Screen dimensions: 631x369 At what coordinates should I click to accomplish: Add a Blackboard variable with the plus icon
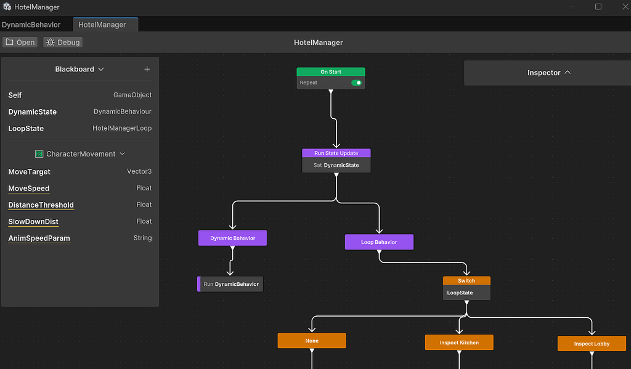tap(147, 69)
